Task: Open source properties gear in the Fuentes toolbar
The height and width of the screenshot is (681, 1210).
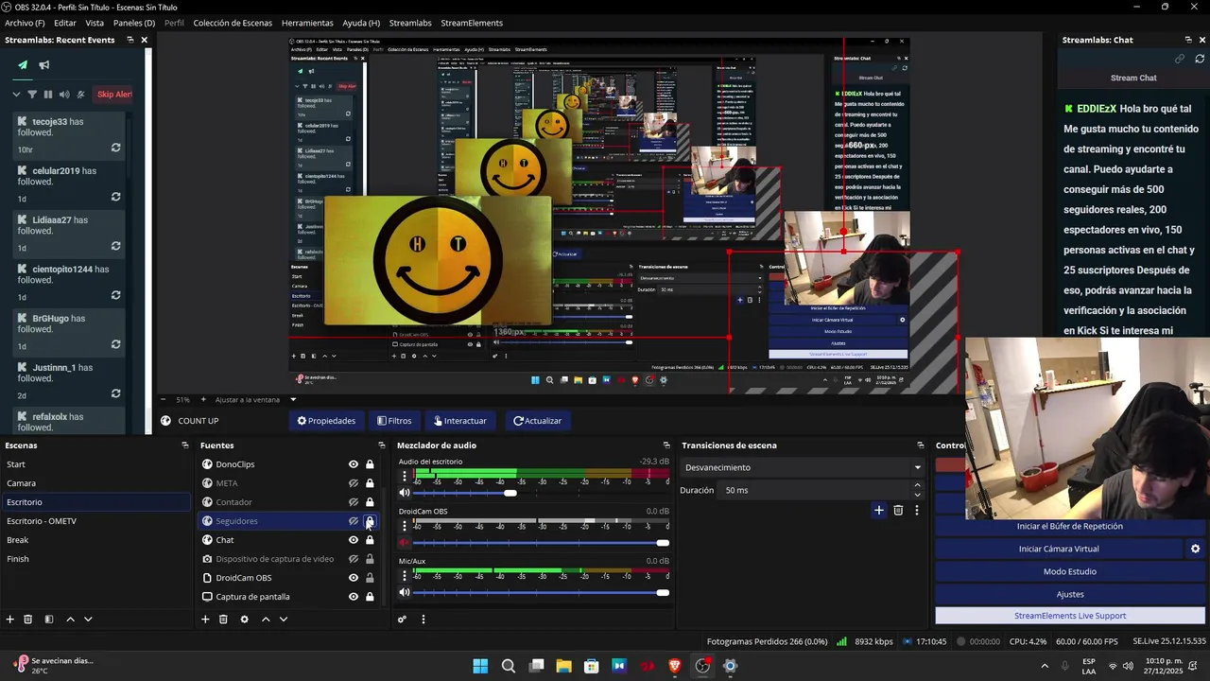Action: [x=244, y=620]
